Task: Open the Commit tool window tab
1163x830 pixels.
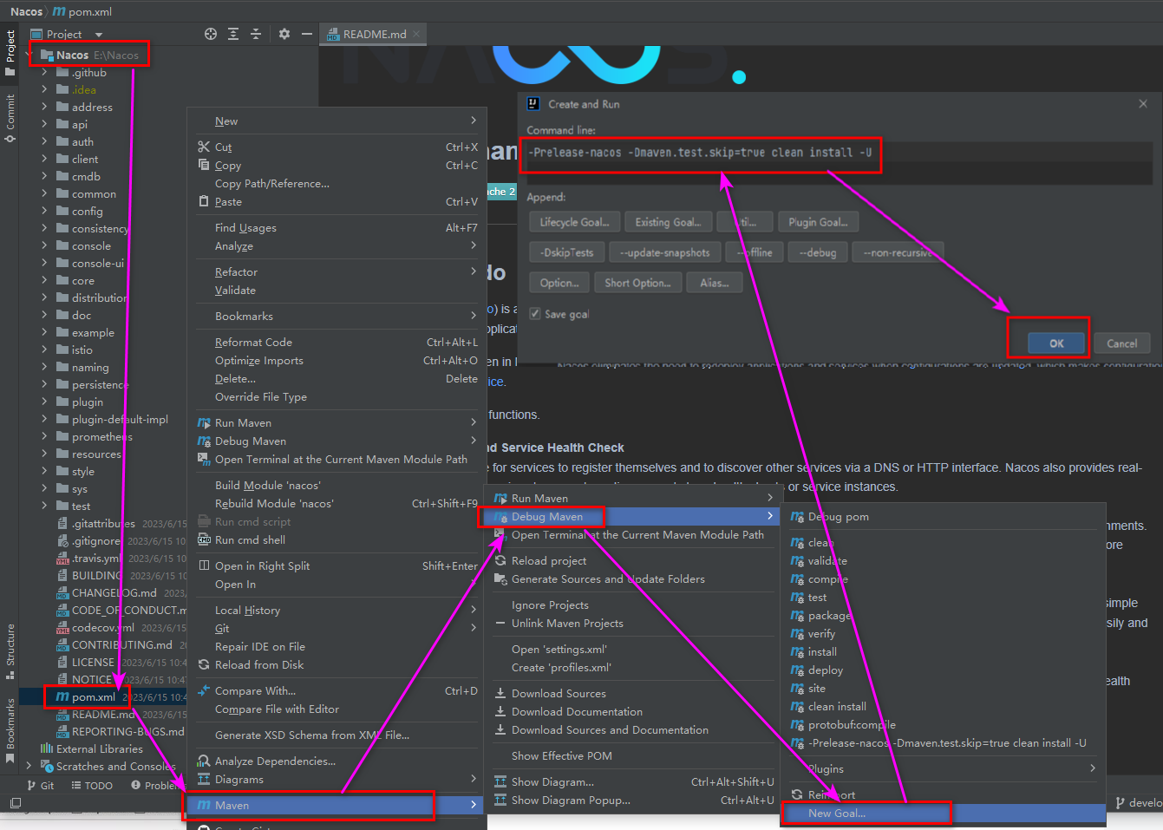Action: point(10,118)
